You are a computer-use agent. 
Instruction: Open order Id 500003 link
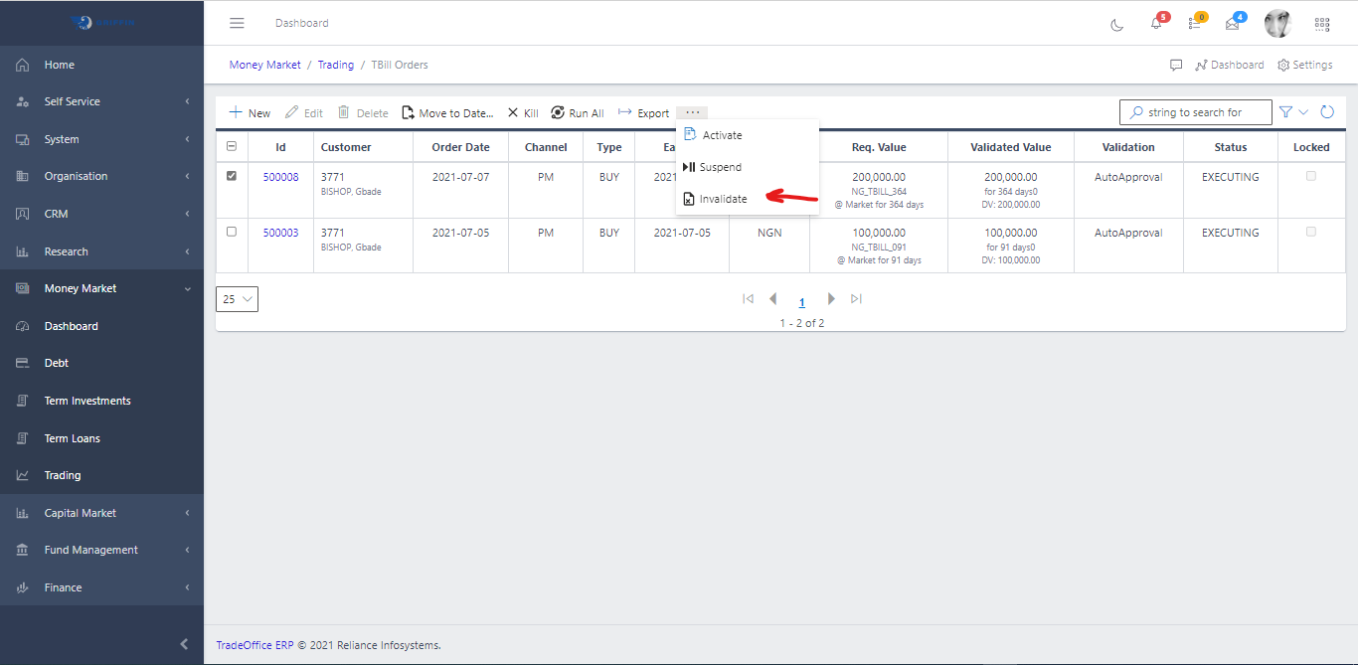coord(280,233)
